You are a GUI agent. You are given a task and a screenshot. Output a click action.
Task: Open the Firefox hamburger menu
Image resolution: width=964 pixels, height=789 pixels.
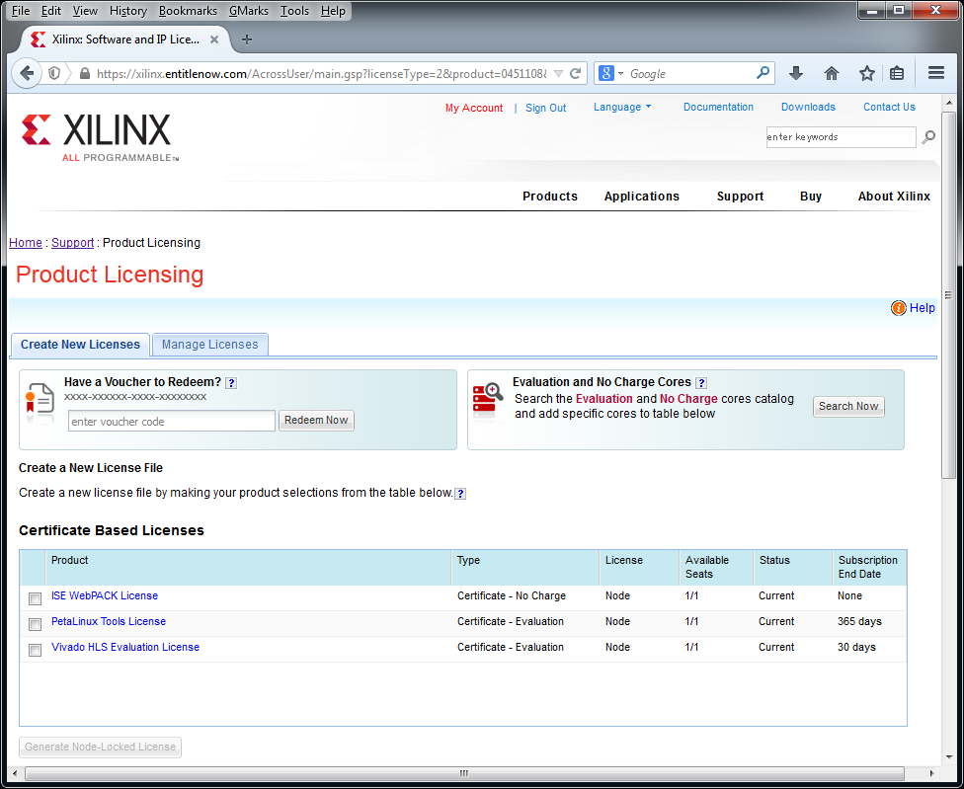[x=936, y=73]
